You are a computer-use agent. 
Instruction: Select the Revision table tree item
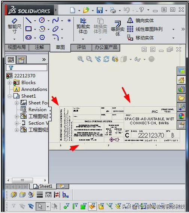pos(34,110)
